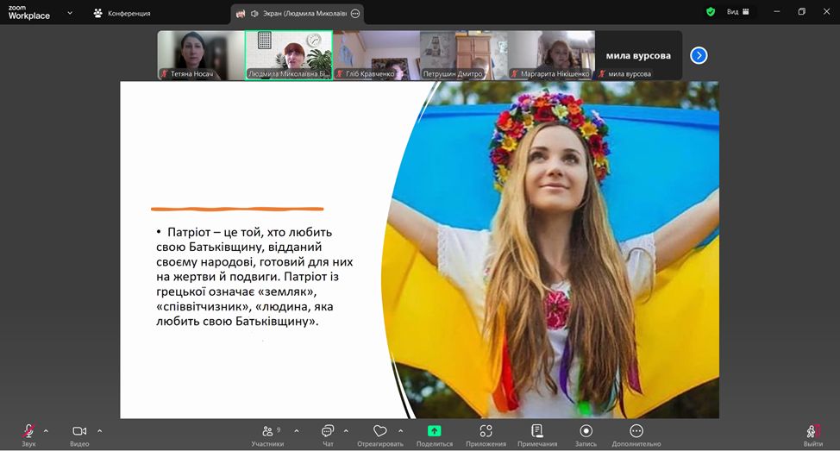Click the Отреагировать reactions heart icon
Viewport: 840px width, 451px height.
[x=379, y=431]
